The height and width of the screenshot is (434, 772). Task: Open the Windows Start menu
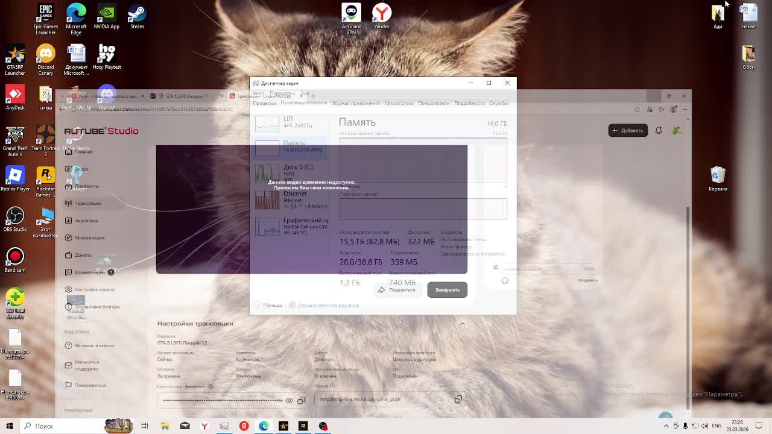point(9,426)
